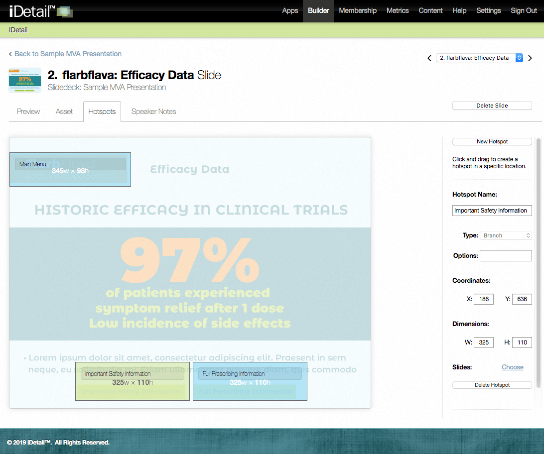Select the Full Prescribing Information hotspot
Screen dimensions: 544x454
[250, 381]
